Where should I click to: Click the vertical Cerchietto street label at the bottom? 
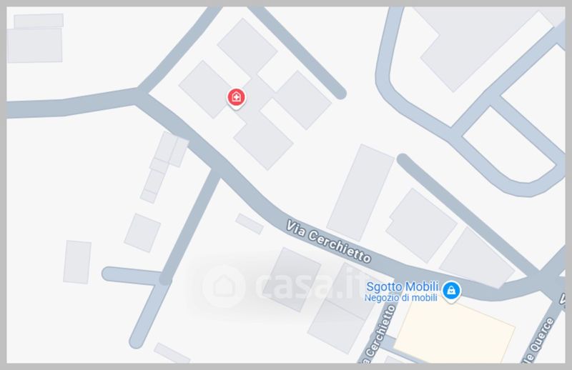point(378,334)
